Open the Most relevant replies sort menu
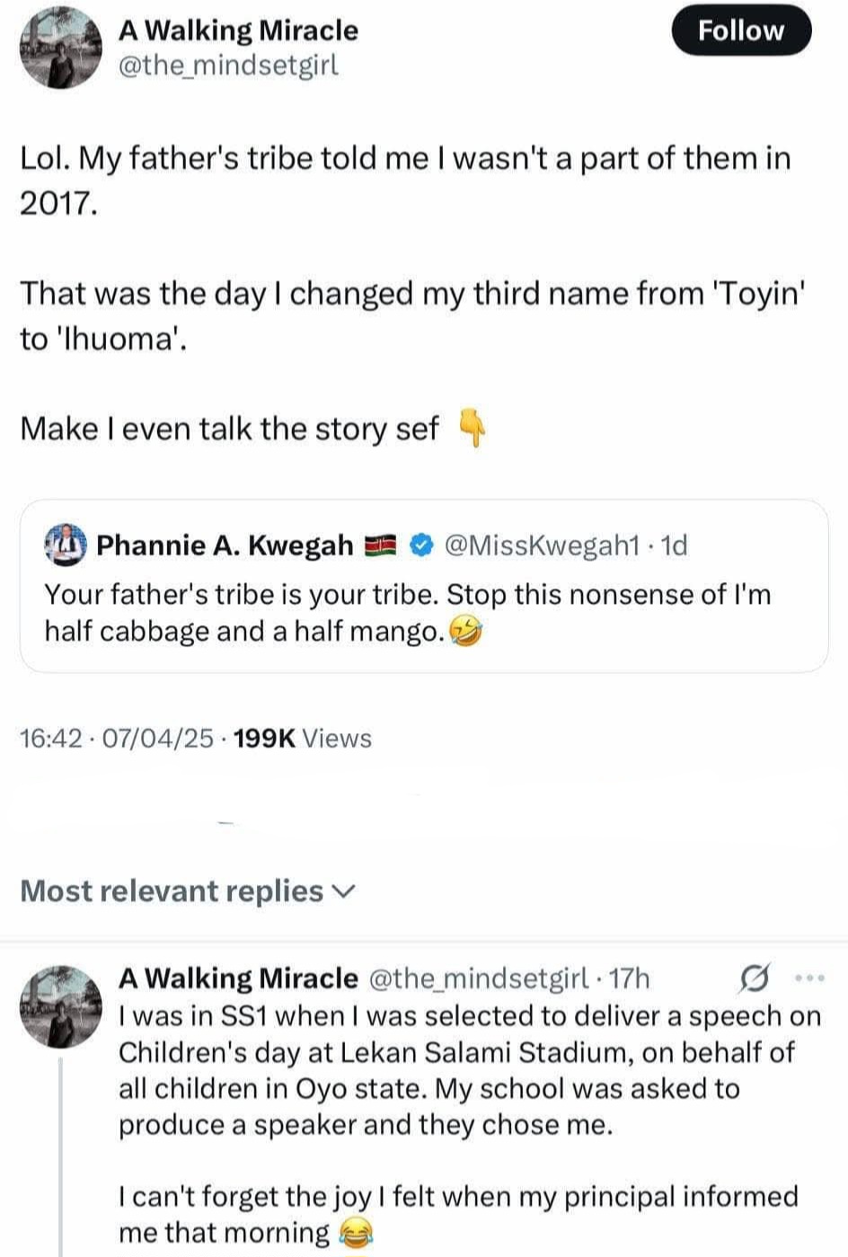 172,891
